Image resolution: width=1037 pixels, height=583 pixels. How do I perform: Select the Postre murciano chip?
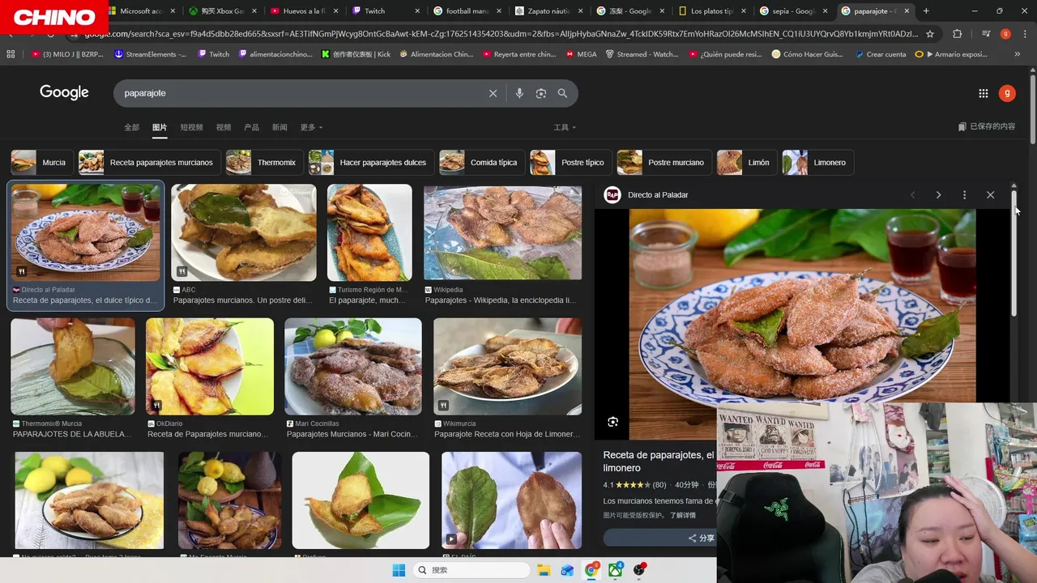click(x=664, y=163)
